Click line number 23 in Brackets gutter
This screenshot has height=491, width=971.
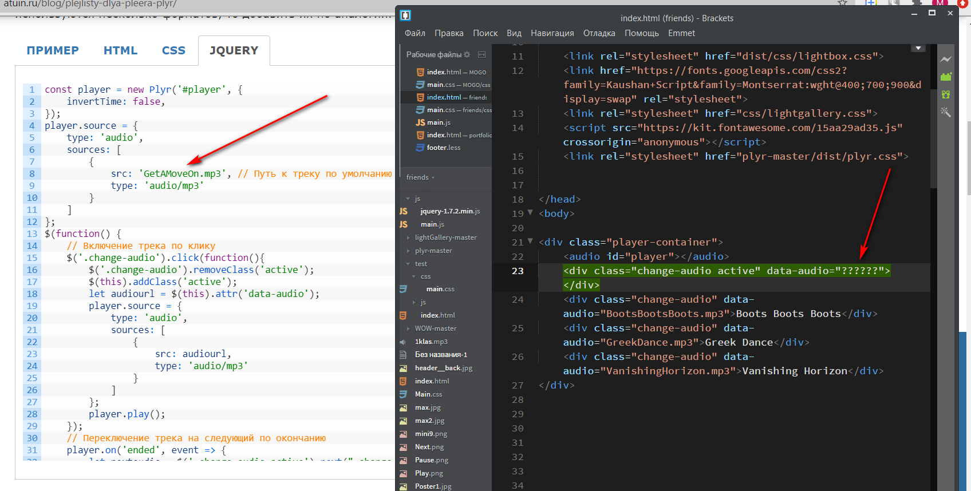pos(518,271)
